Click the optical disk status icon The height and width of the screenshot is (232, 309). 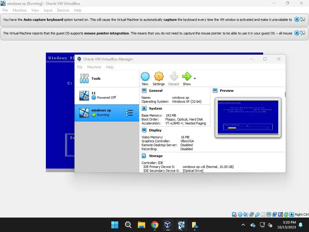click(240, 214)
